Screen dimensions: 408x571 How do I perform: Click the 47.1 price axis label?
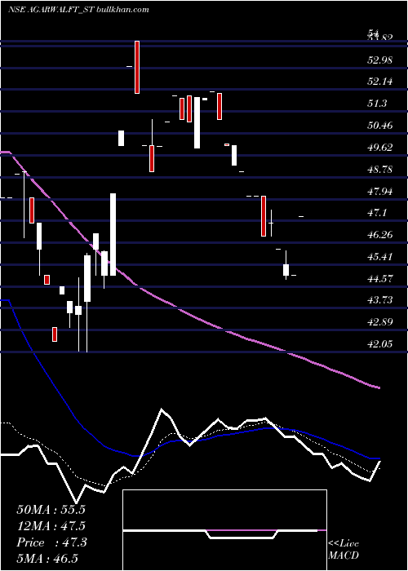377,213
